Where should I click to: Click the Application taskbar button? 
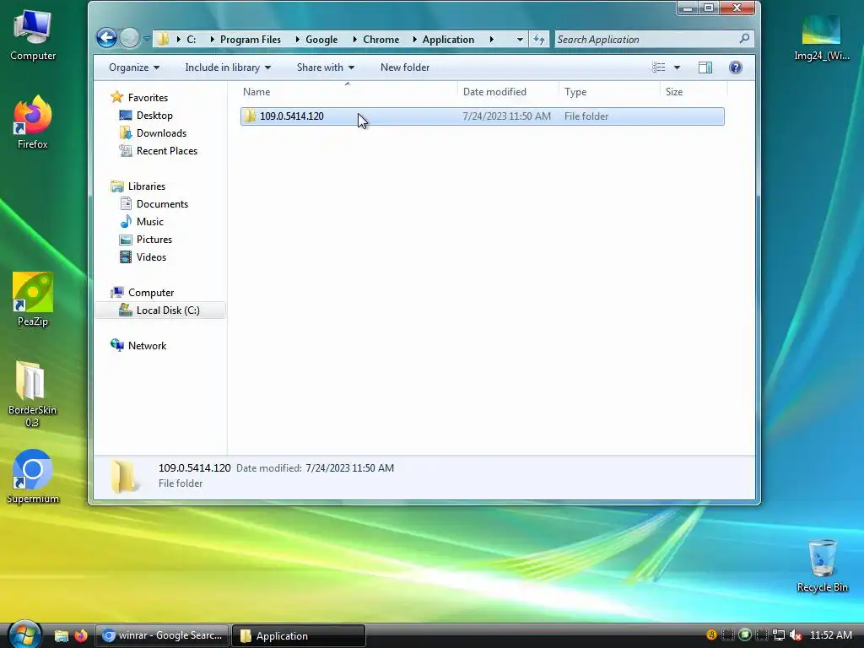(x=299, y=635)
